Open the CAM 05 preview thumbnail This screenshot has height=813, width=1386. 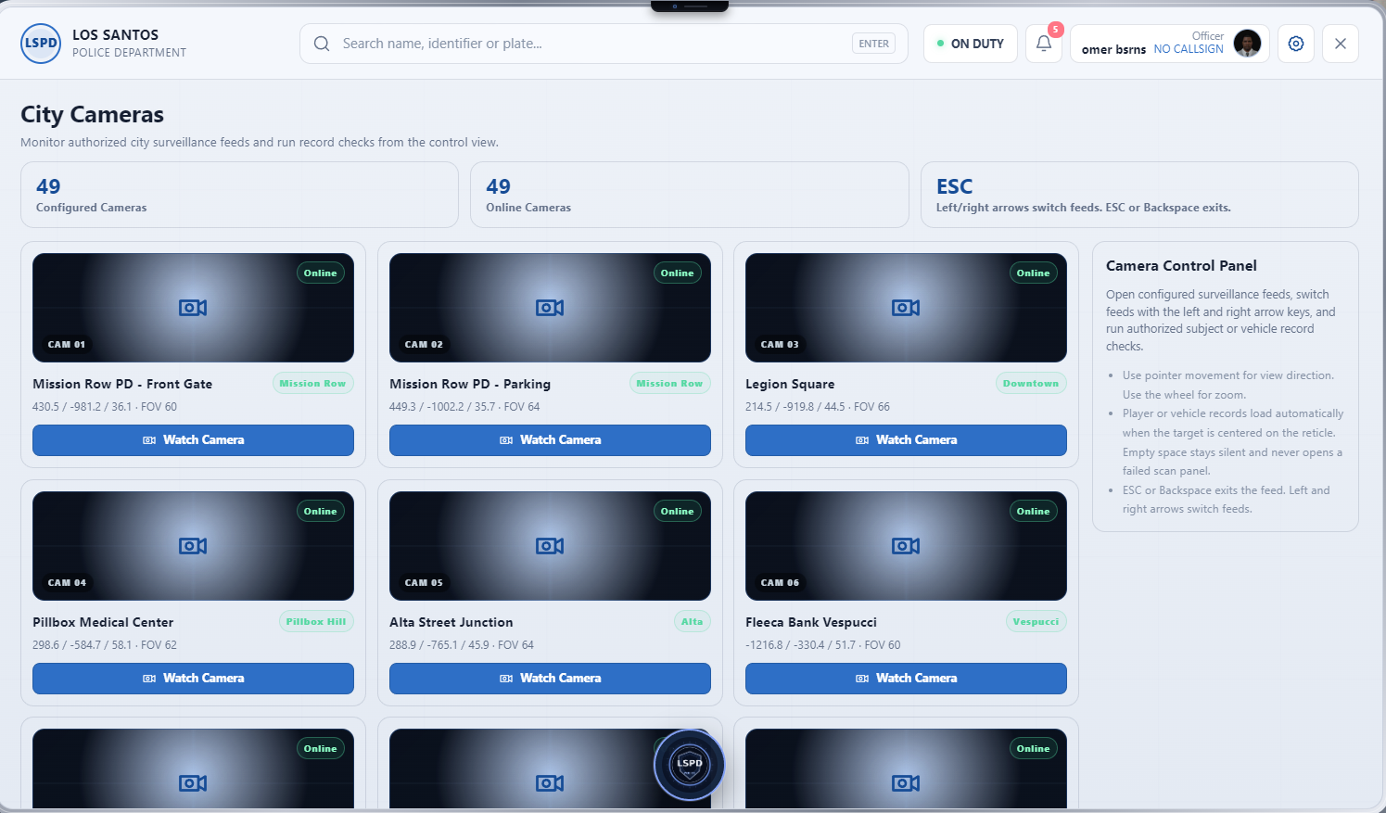click(550, 546)
